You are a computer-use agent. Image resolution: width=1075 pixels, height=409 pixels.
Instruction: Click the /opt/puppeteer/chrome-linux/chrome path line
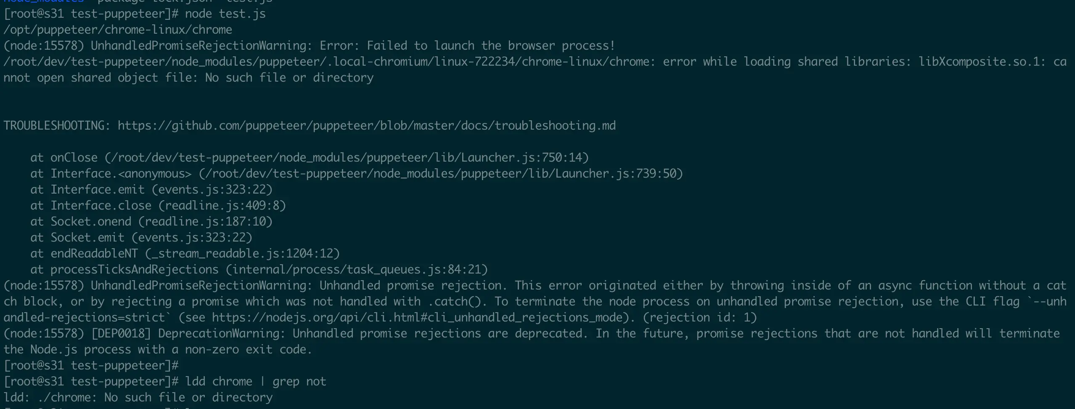pos(118,30)
